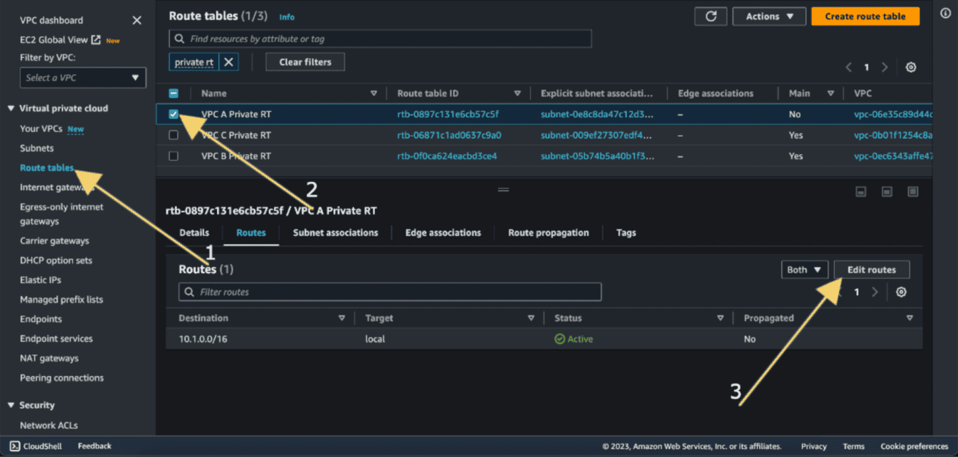Image resolution: width=958 pixels, height=457 pixels.
Task: Click the refresh route tables icon
Action: pos(710,17)
